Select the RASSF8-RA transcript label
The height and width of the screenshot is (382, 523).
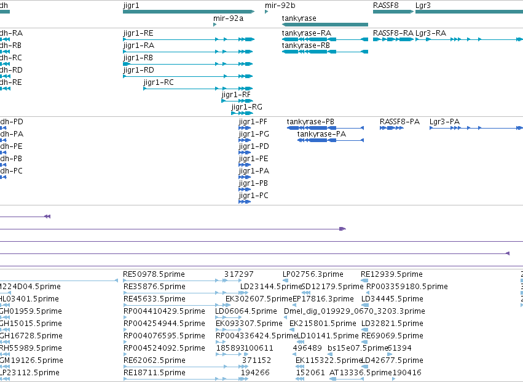(393, 33)
